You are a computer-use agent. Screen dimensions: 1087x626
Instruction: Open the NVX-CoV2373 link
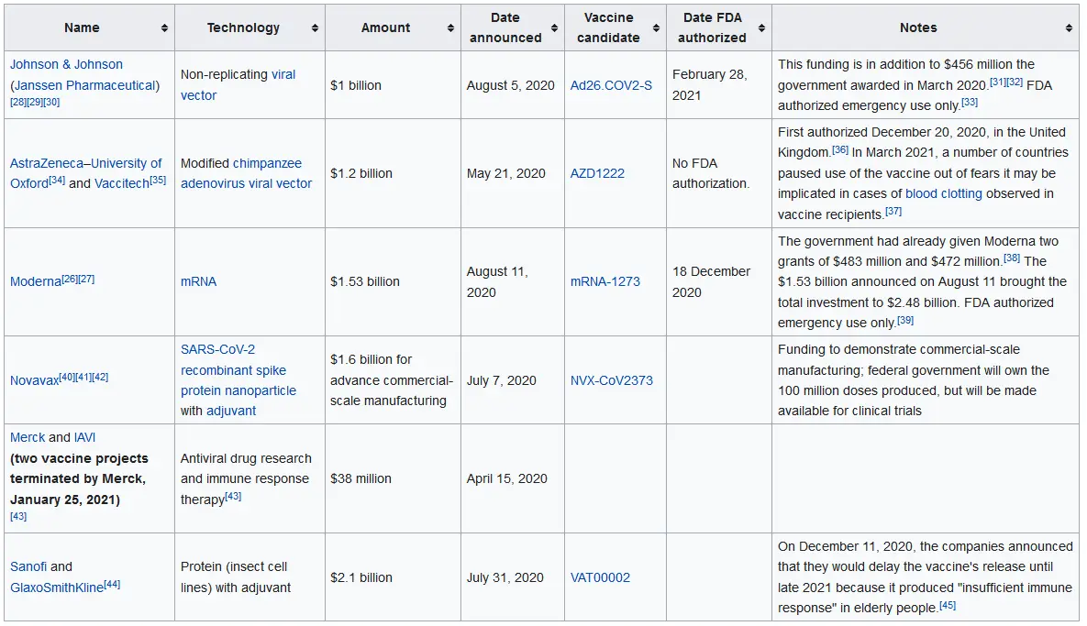611,380
